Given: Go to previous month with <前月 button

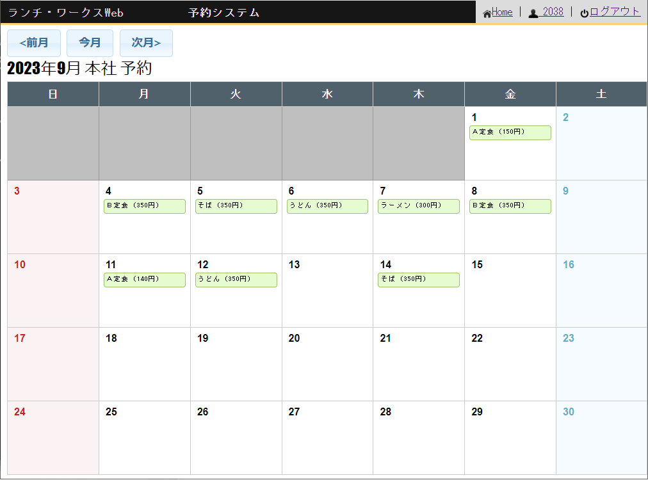Looking at the screenshot, I should pos(34,43).
